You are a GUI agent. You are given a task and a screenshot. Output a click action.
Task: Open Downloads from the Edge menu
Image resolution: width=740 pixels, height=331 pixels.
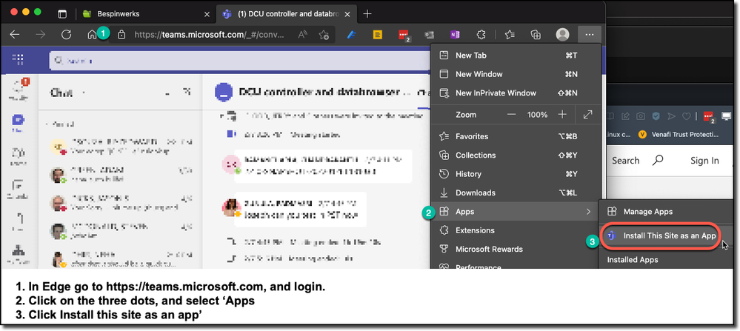(x=516, y=193)
